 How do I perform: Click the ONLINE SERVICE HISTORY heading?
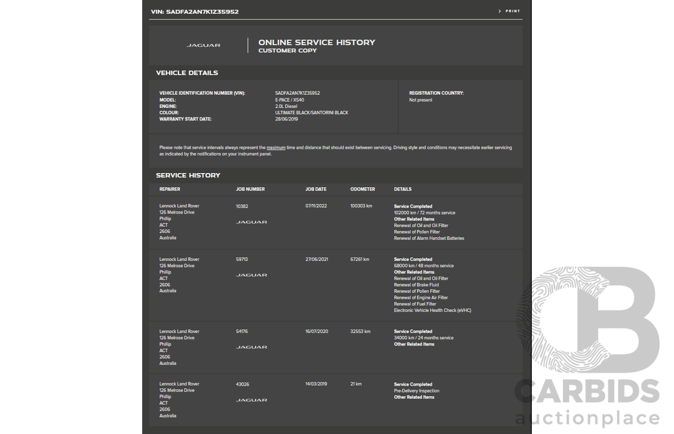pyautogui.click(x=316, y=43)
